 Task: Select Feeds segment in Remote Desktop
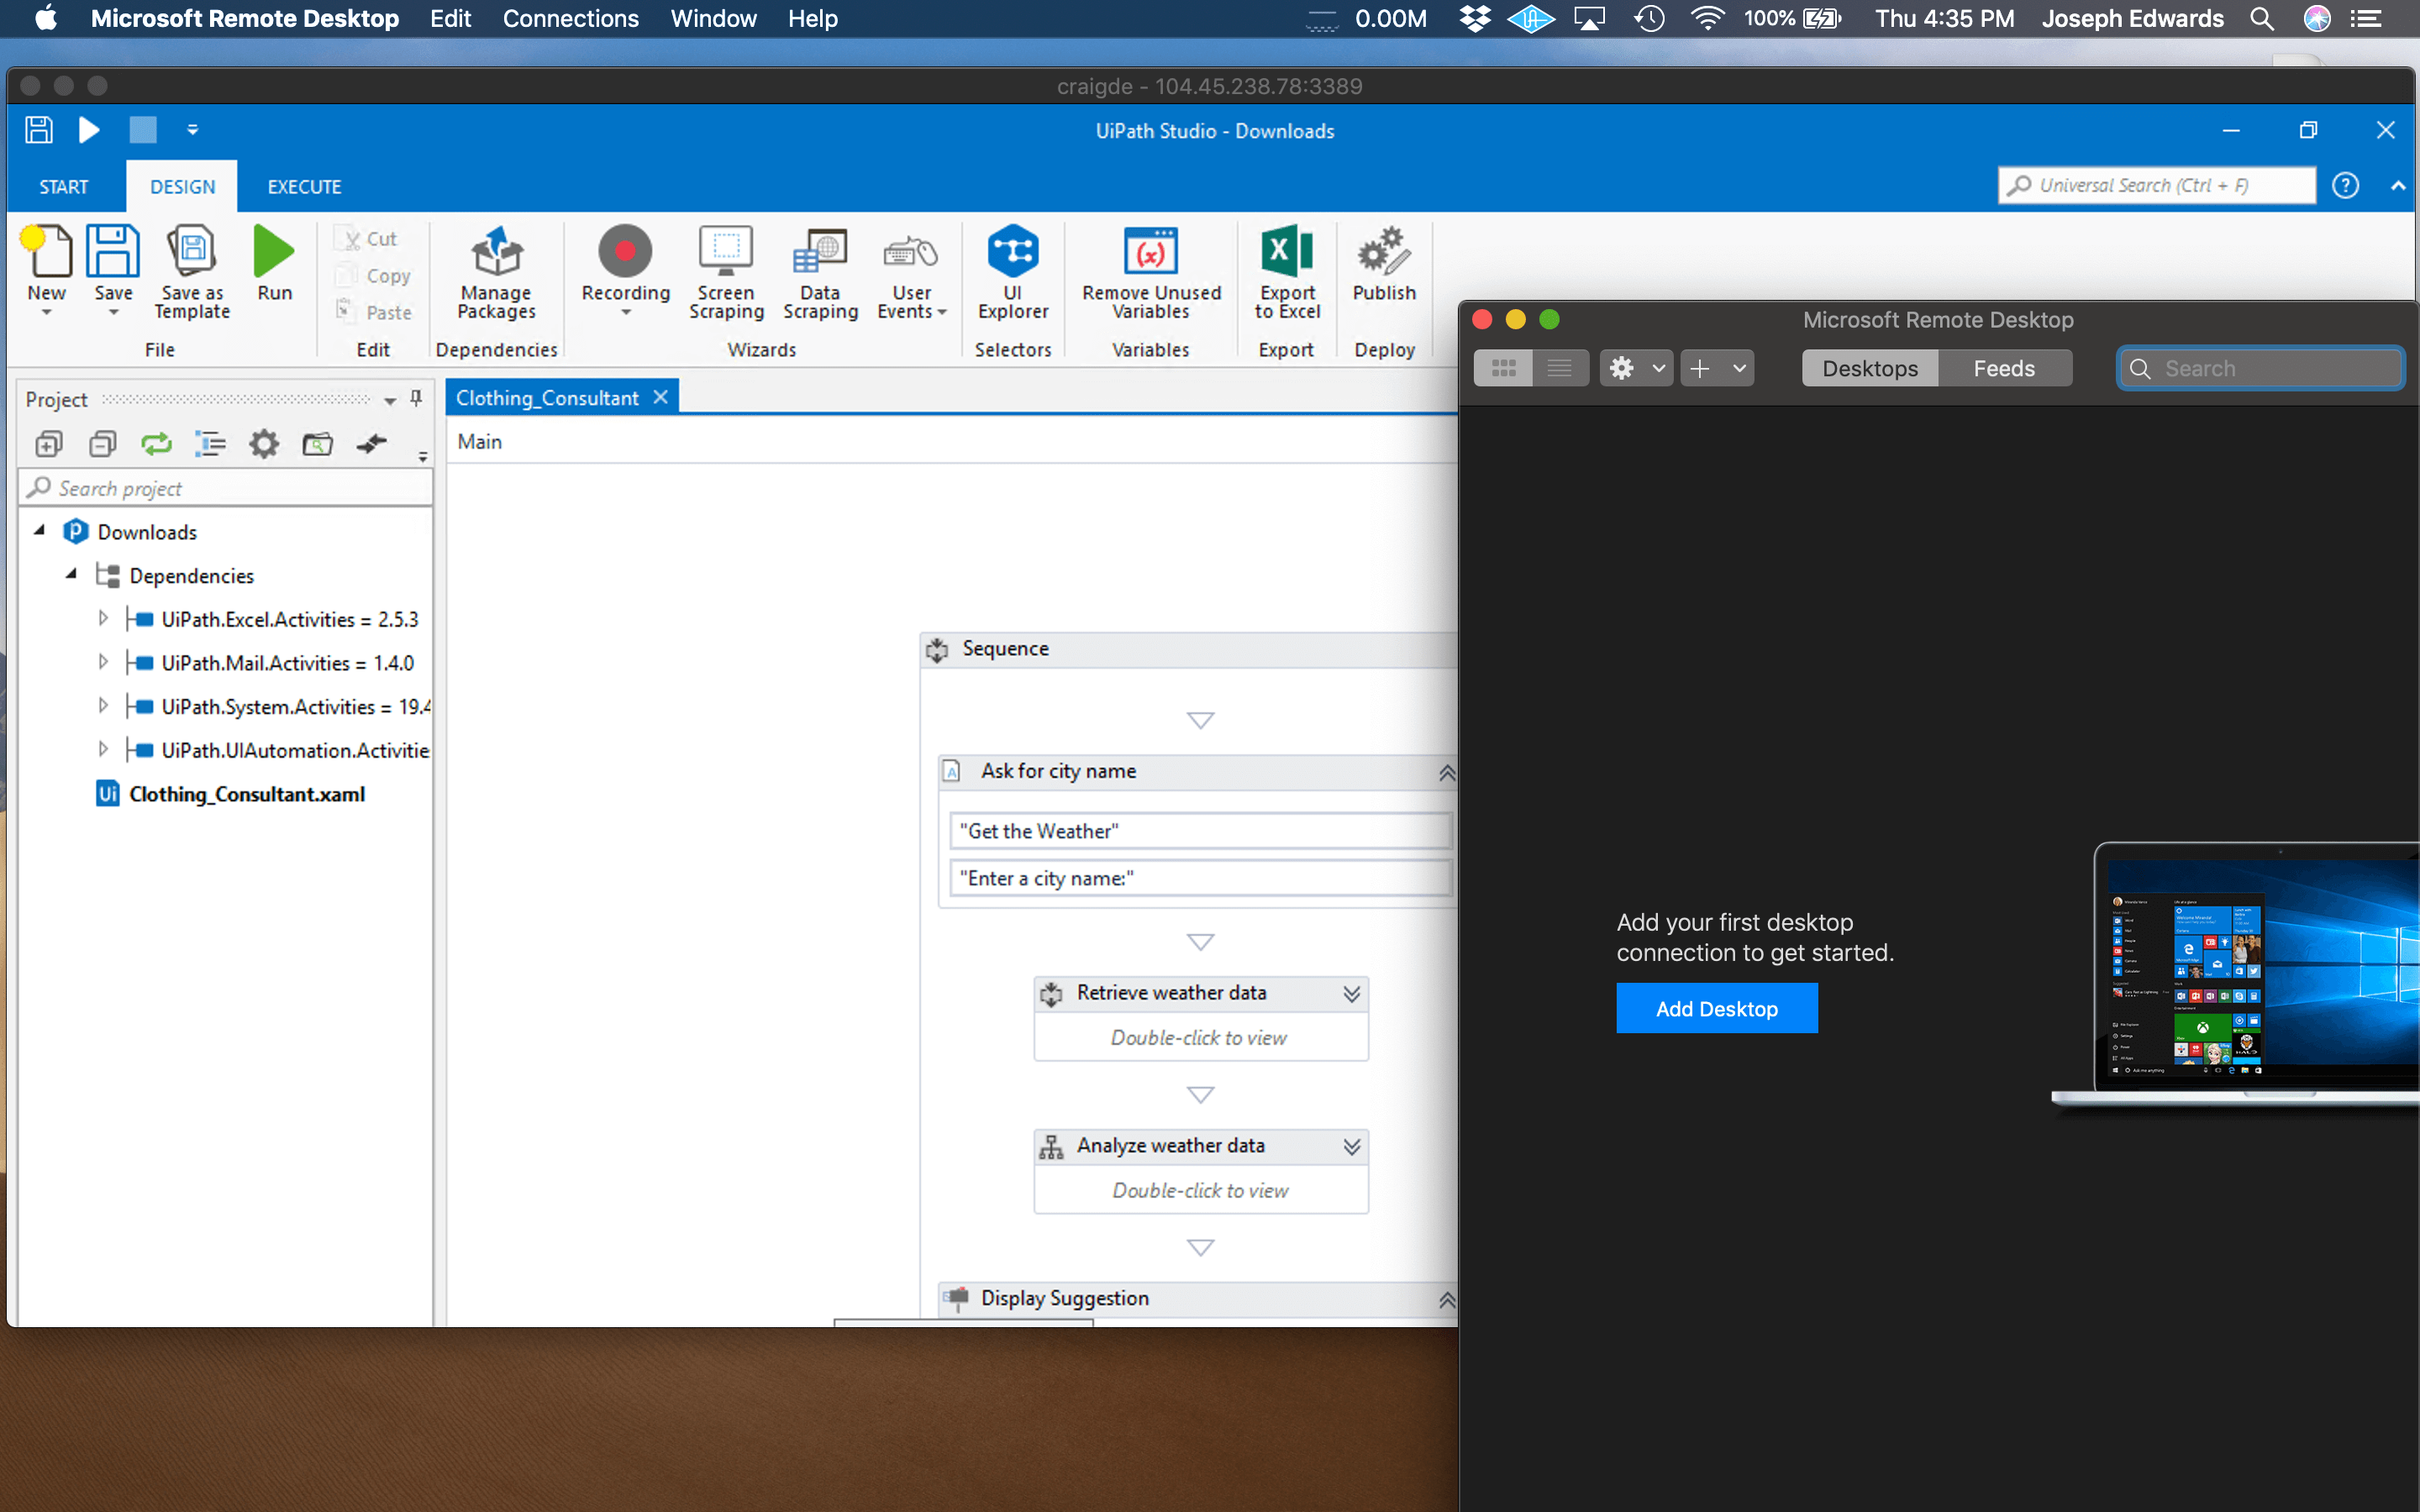click(2004, 368)
